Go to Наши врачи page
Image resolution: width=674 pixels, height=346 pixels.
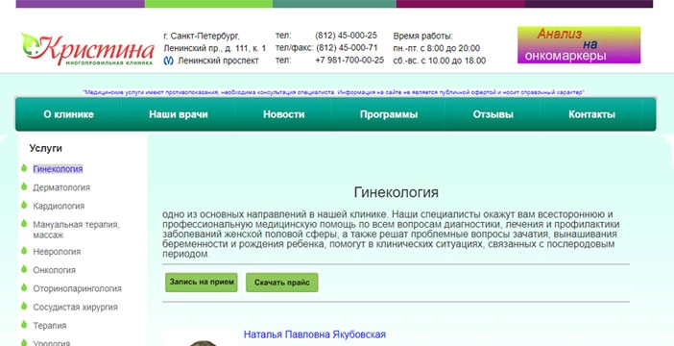(179, 114)
